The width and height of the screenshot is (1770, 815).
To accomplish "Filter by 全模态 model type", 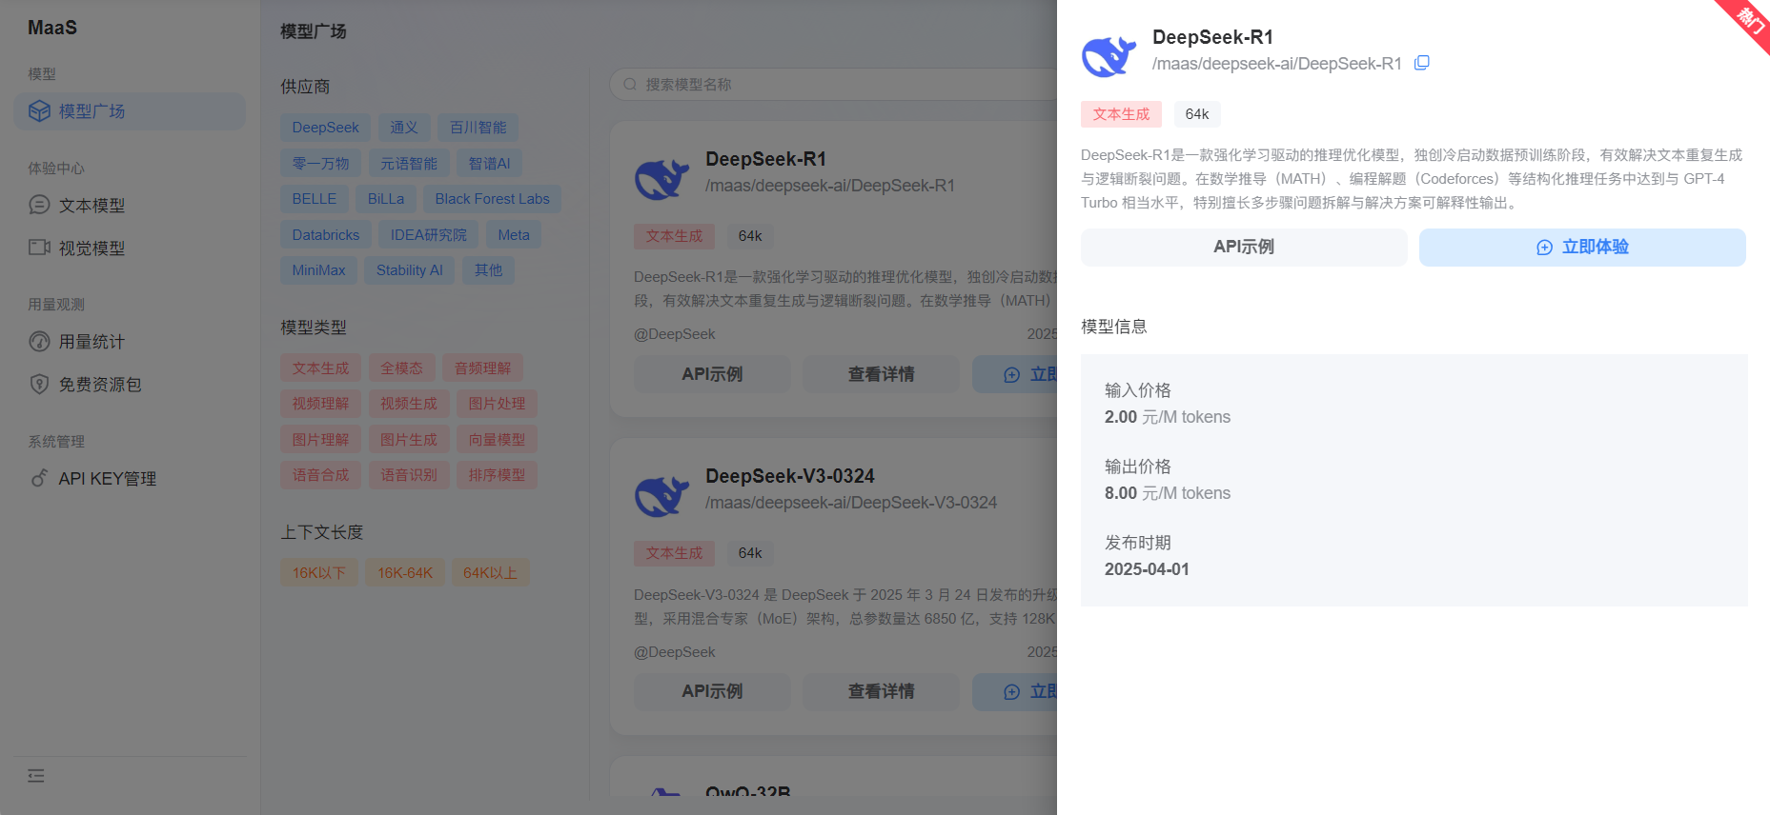I will coord(401,368).
